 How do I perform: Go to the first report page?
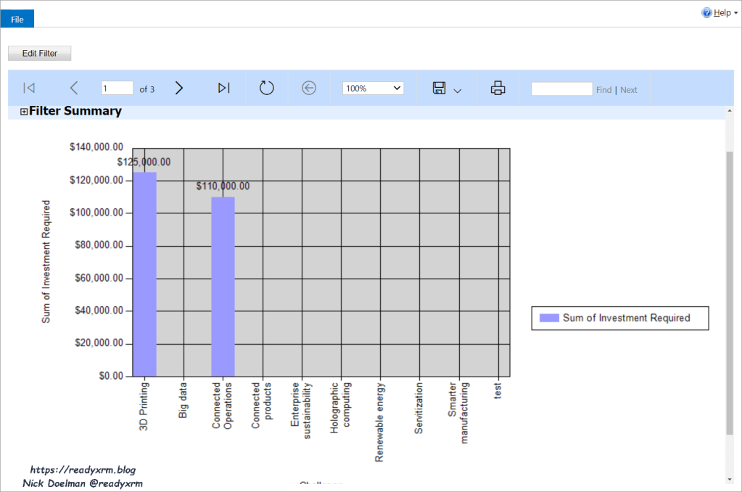29,88
